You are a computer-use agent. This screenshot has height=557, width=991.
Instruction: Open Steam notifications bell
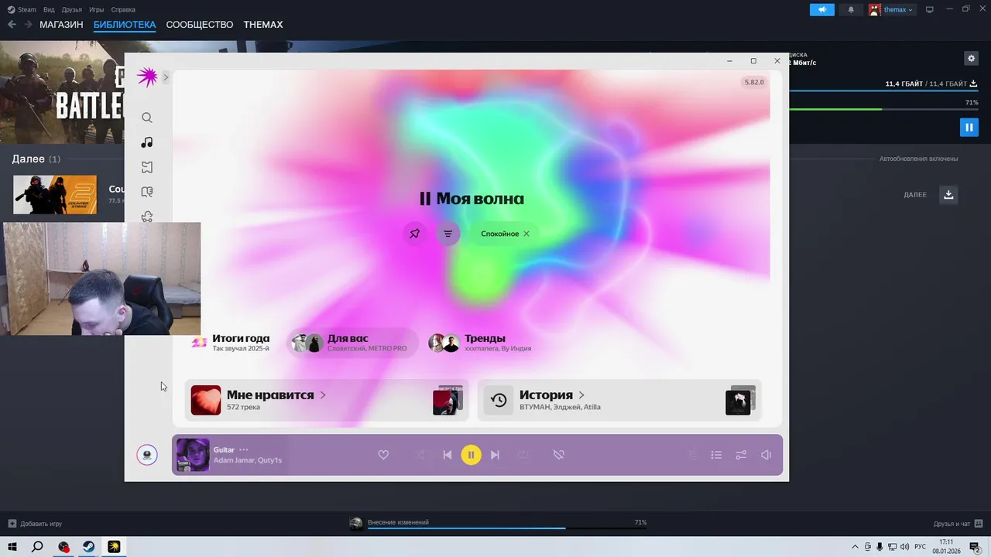coord(852,9)
